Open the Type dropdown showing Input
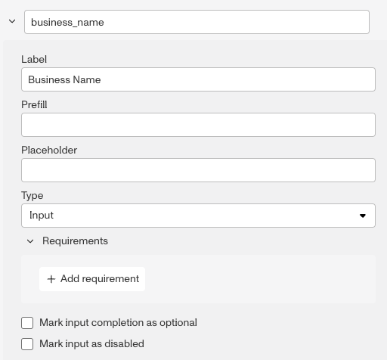Screen dimensions: 387x360 pos(198,216)
